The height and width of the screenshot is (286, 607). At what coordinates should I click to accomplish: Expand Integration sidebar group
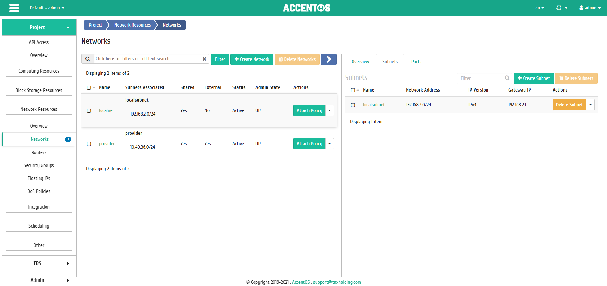click(x=39, y=207)
